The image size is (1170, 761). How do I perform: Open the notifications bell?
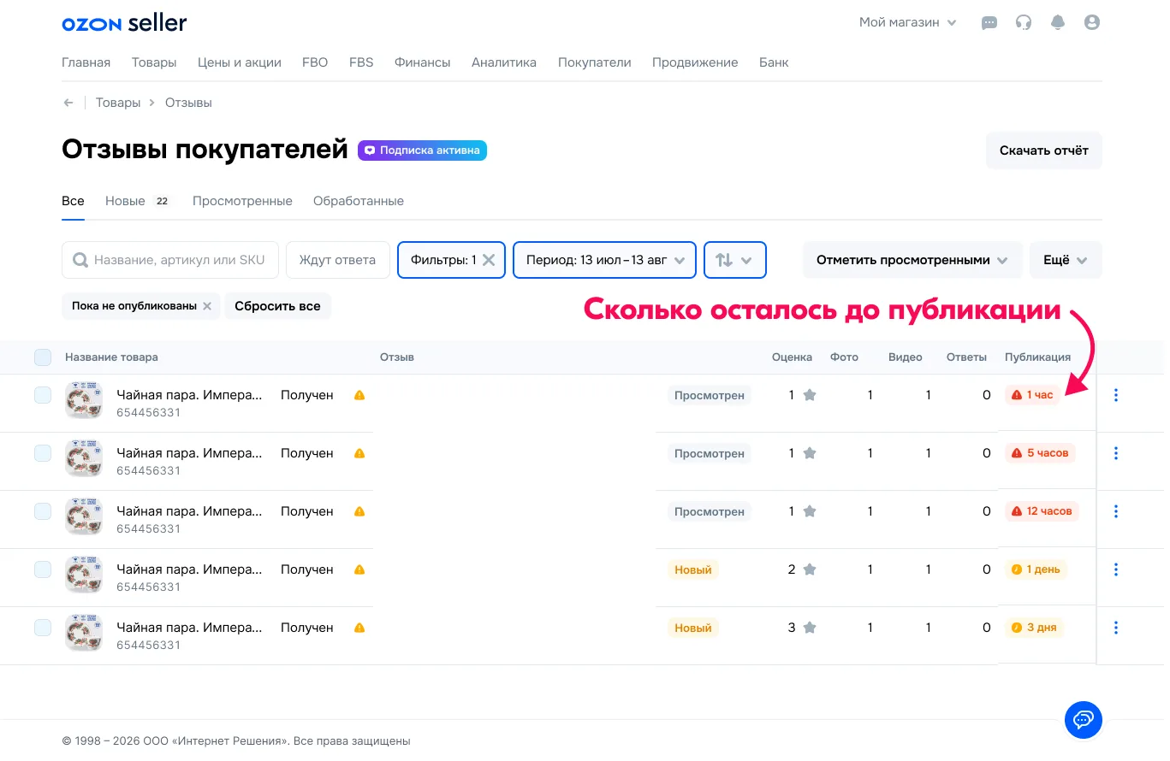(1058, 23)
